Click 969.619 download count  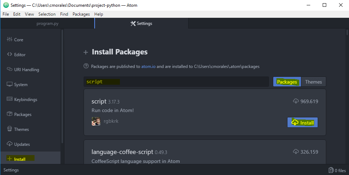click(x=310, y=101)
